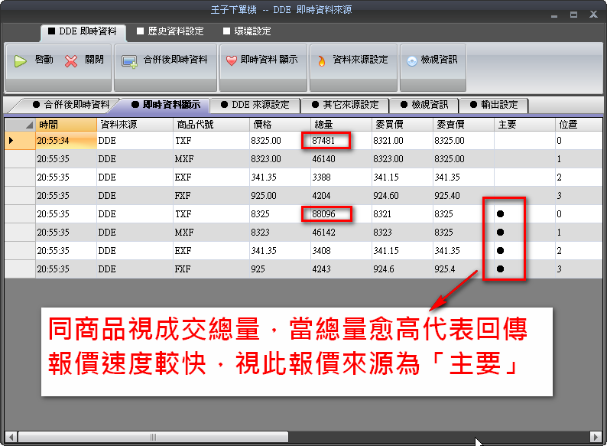Sort by the 委賣價 column header

point(464,125)
